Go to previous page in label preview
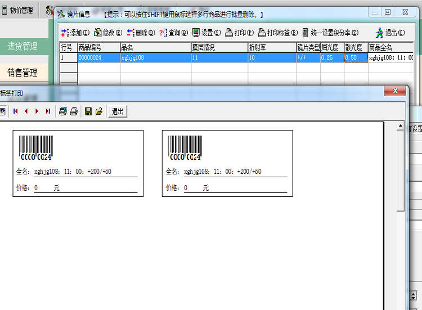The height and width of the screenshot is (310, 422). 26,111
